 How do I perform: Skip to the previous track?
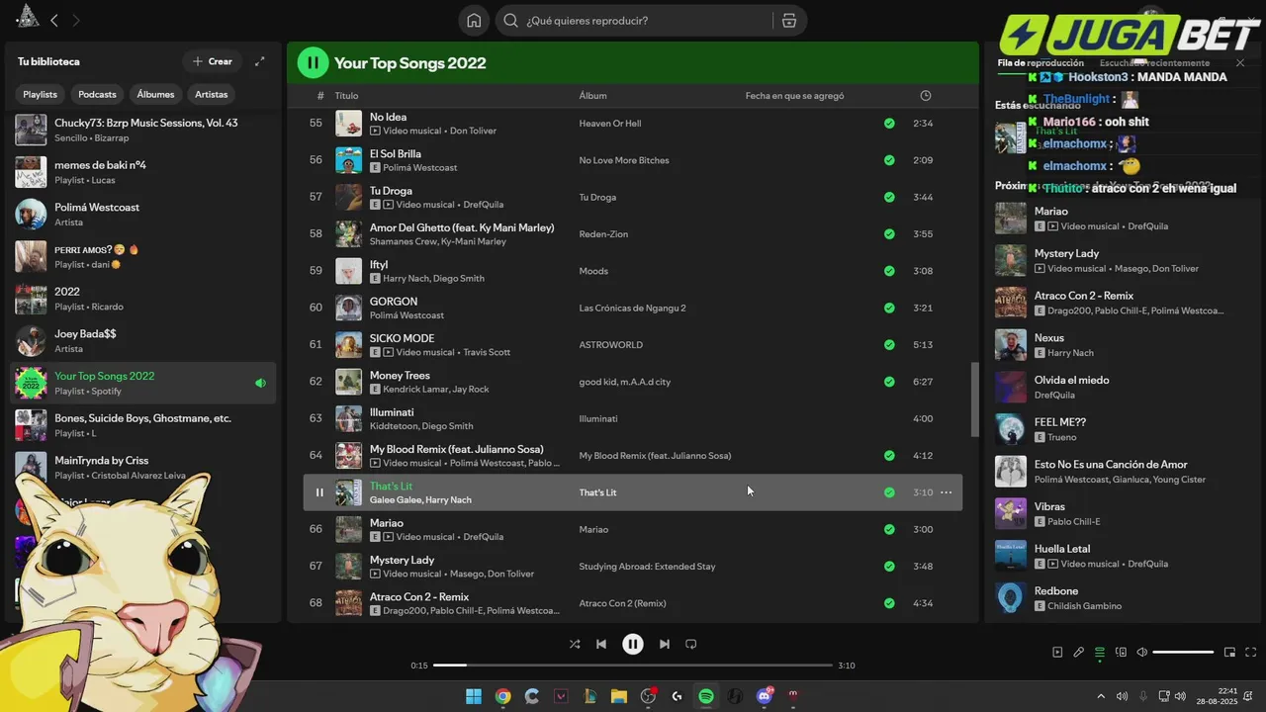601,644
